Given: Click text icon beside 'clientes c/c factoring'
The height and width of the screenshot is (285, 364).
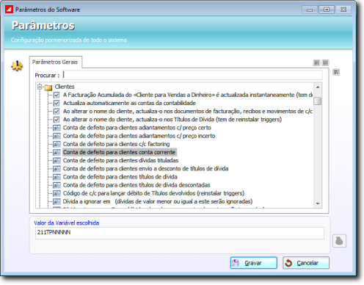Looking at the screenshot, I should tap(57, 144).
